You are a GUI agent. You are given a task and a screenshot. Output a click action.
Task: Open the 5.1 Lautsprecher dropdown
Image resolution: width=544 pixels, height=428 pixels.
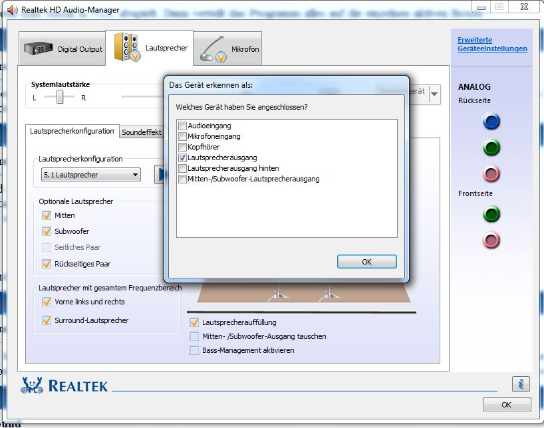click(91, 175)
